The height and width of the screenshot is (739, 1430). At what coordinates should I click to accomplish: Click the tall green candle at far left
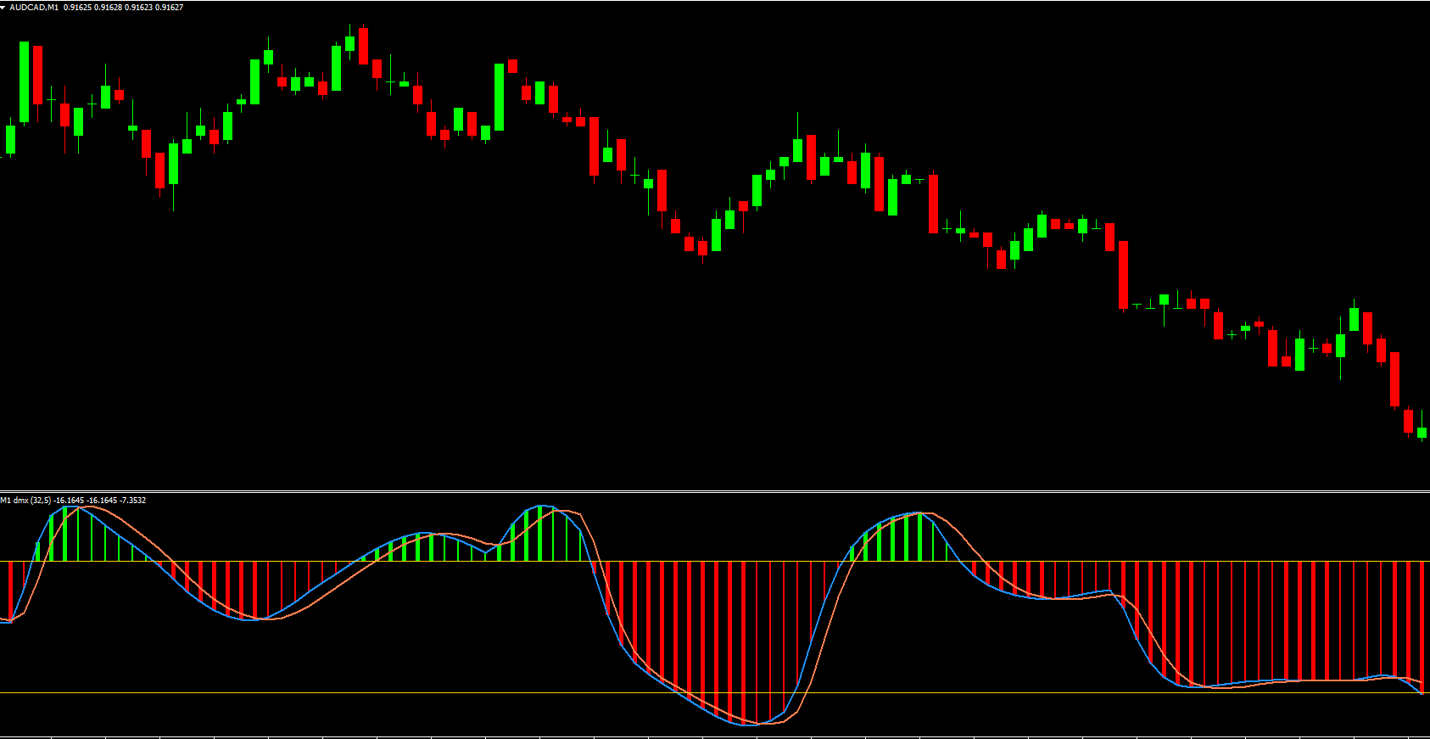[x=24, y=81]
